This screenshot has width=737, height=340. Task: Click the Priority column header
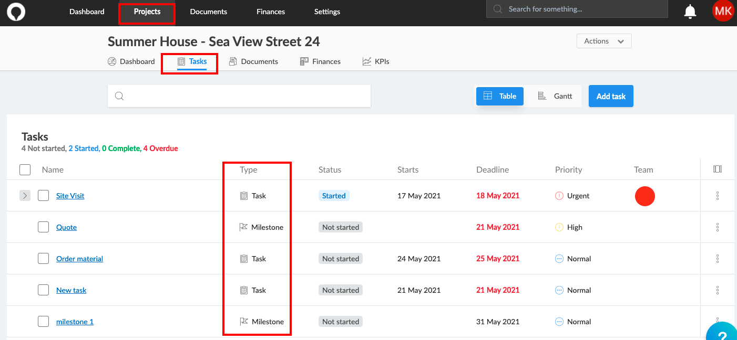tap(569, 169)
